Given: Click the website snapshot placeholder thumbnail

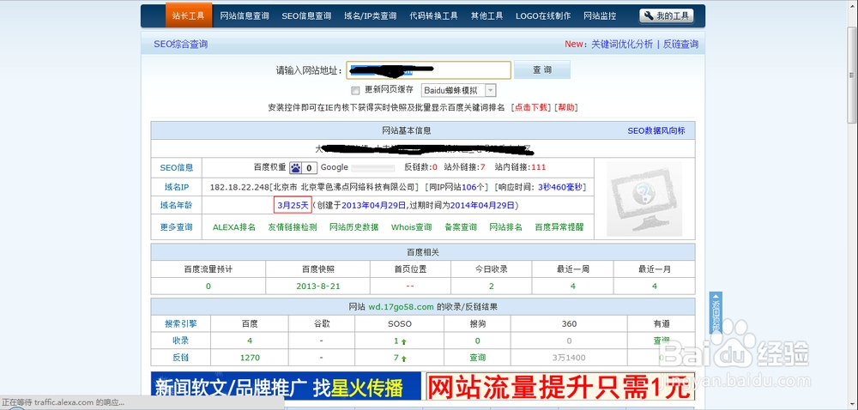Looking at the screenshot, I should (x=644, y=198).
